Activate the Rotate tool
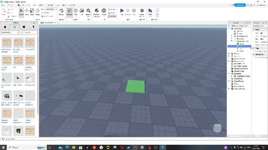 [37, 12]
